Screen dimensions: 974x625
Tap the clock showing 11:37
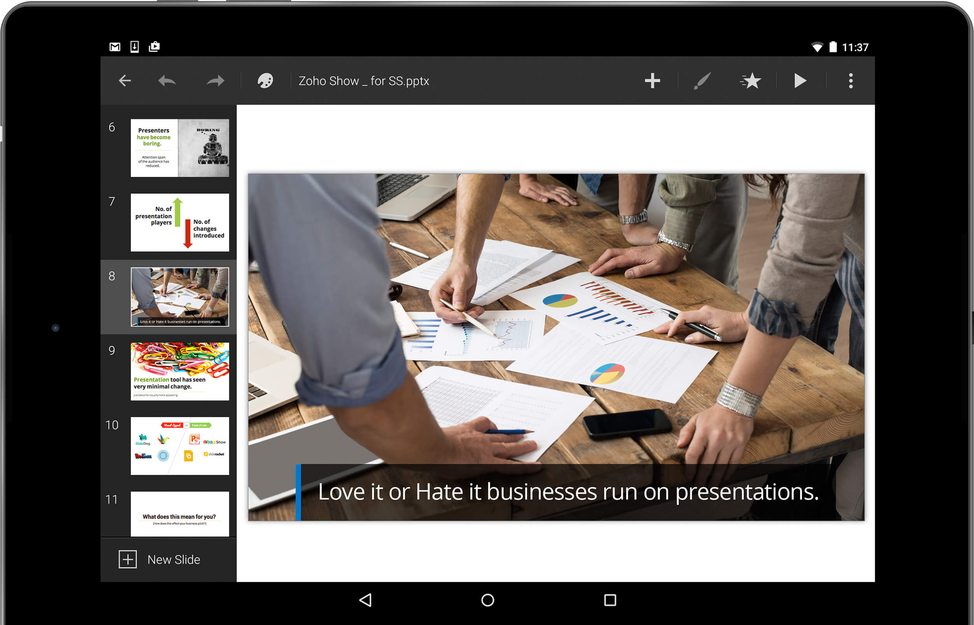click(x=855, y=47)
